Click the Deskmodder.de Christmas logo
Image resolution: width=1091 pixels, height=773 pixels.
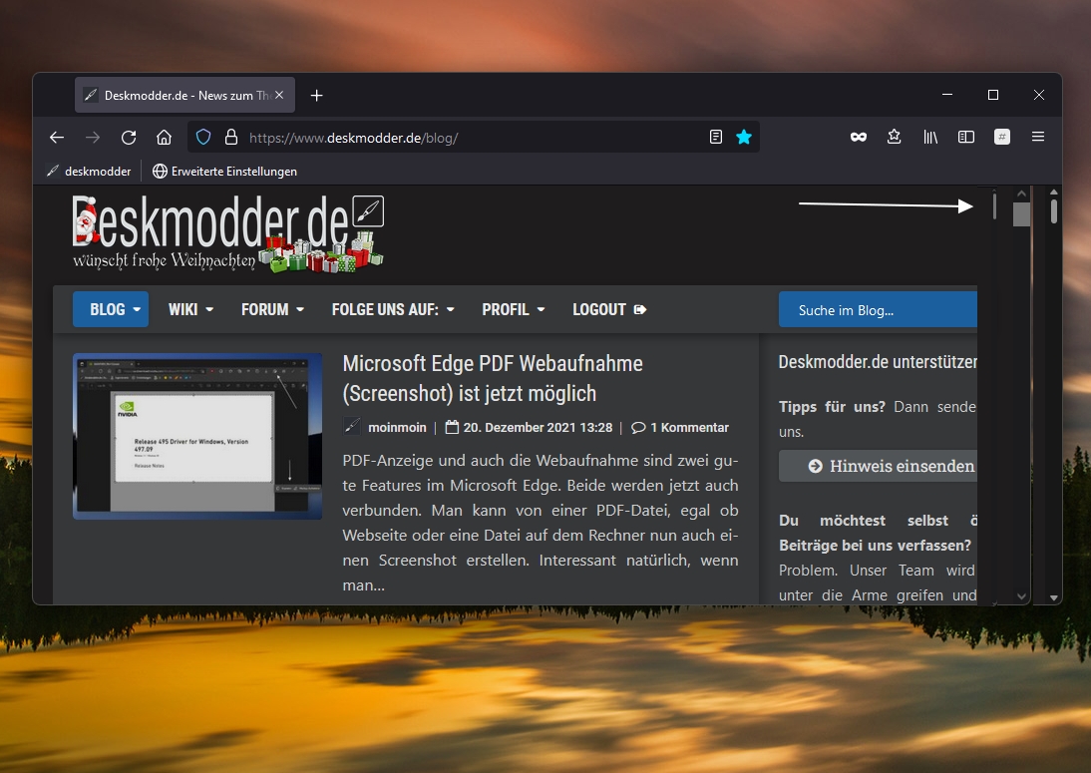point(228,233)
